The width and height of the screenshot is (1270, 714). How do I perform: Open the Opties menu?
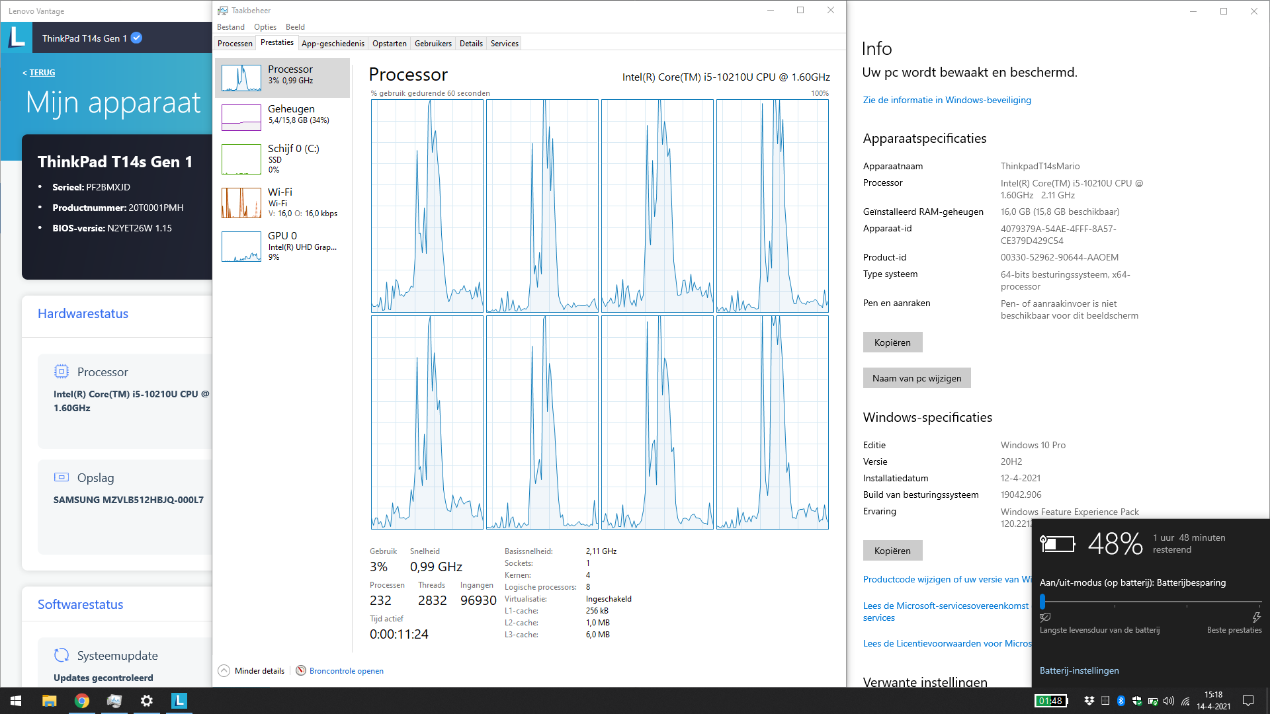point(265,27)
